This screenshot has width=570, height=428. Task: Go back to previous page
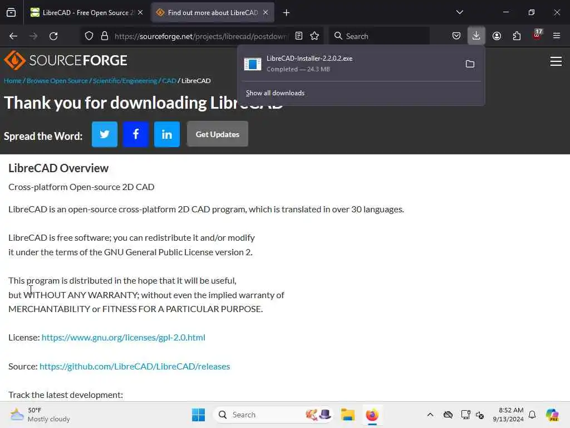(13, 36)
